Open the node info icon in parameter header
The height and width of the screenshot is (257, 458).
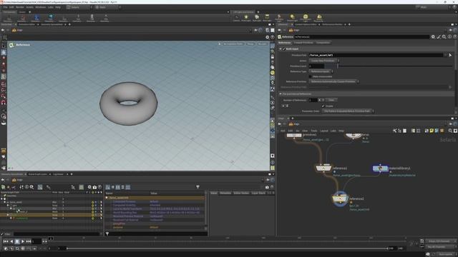click(x=450, y=36)
